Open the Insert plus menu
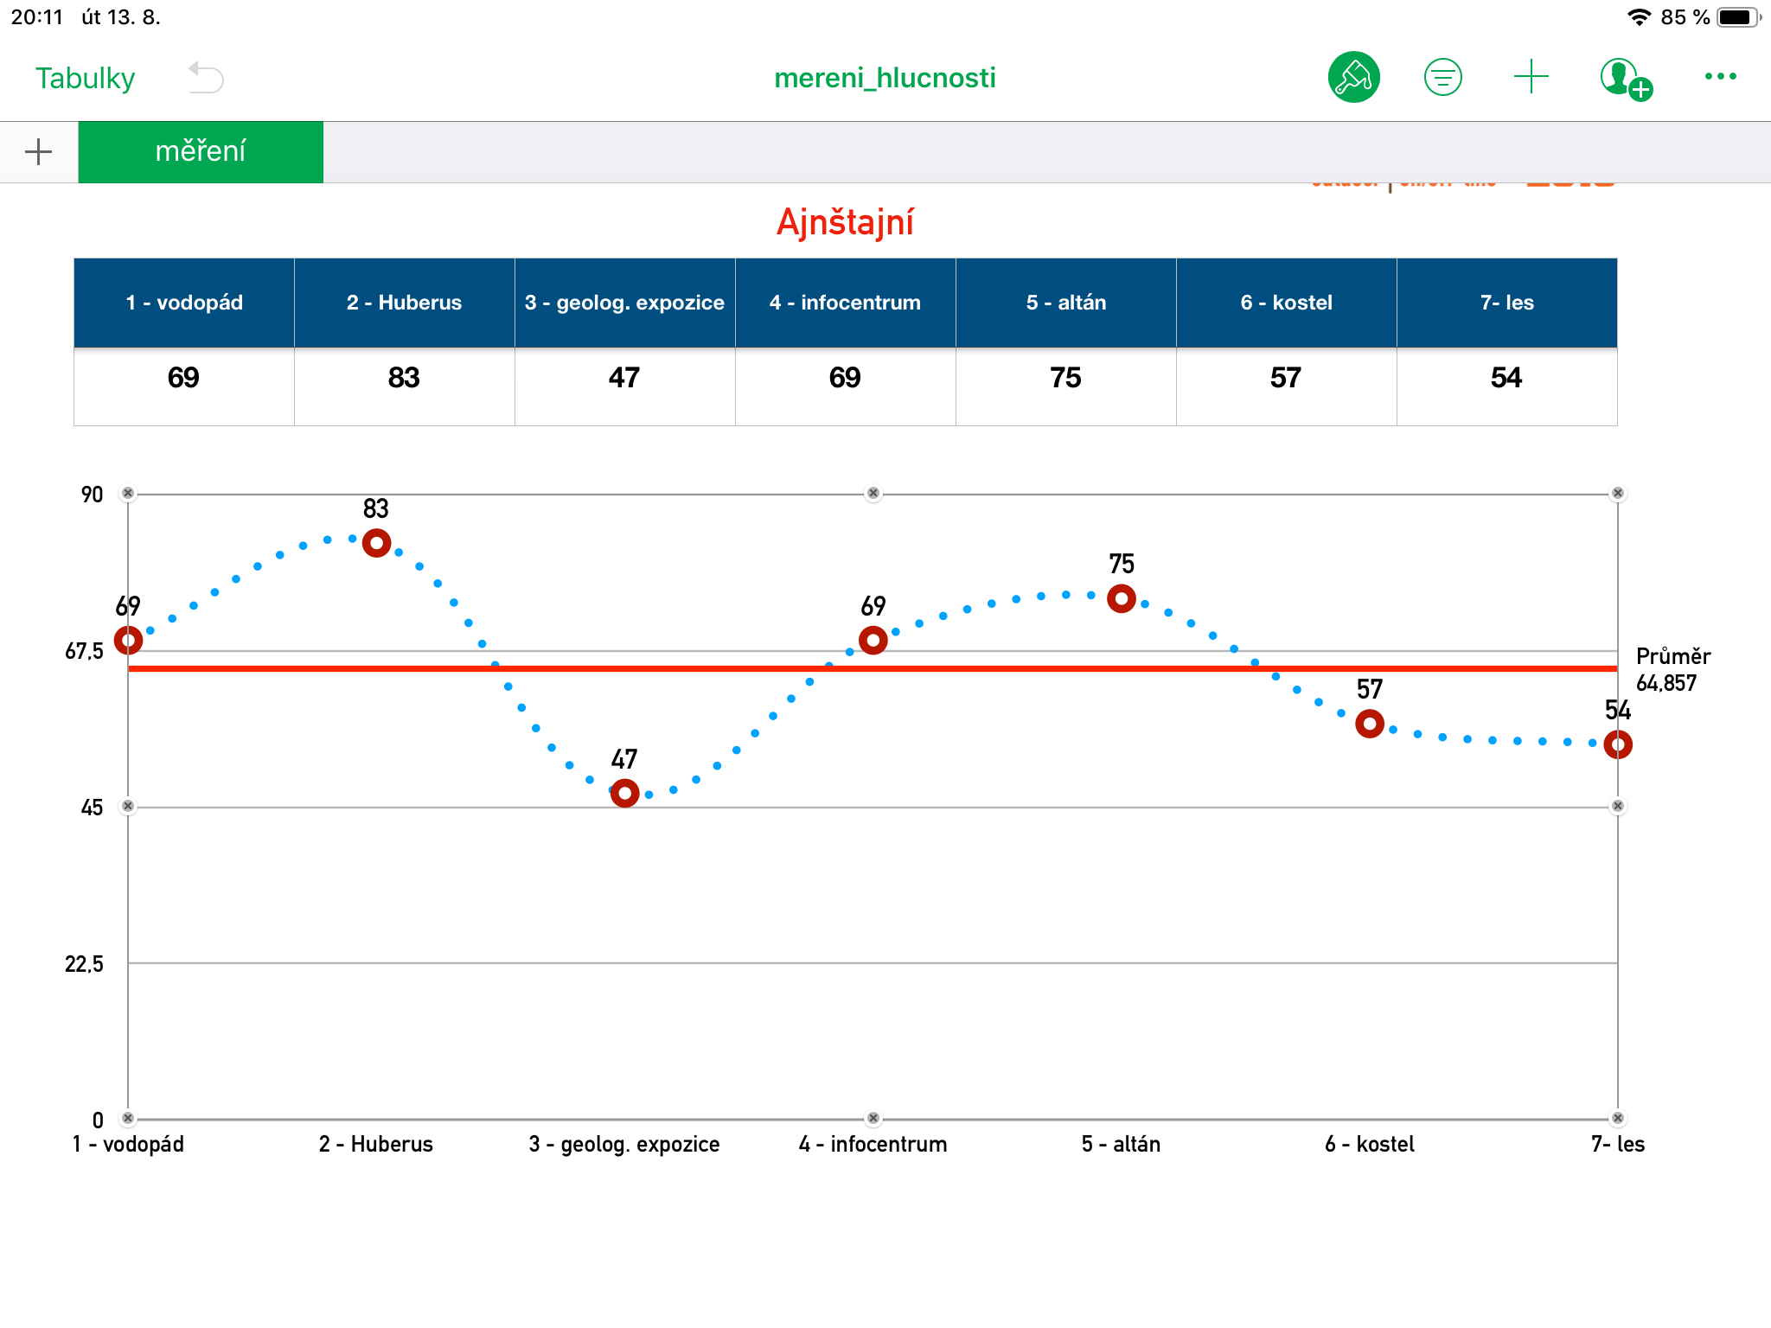This screenshot has width=1771, height=1328. [x=1531, y=77]
